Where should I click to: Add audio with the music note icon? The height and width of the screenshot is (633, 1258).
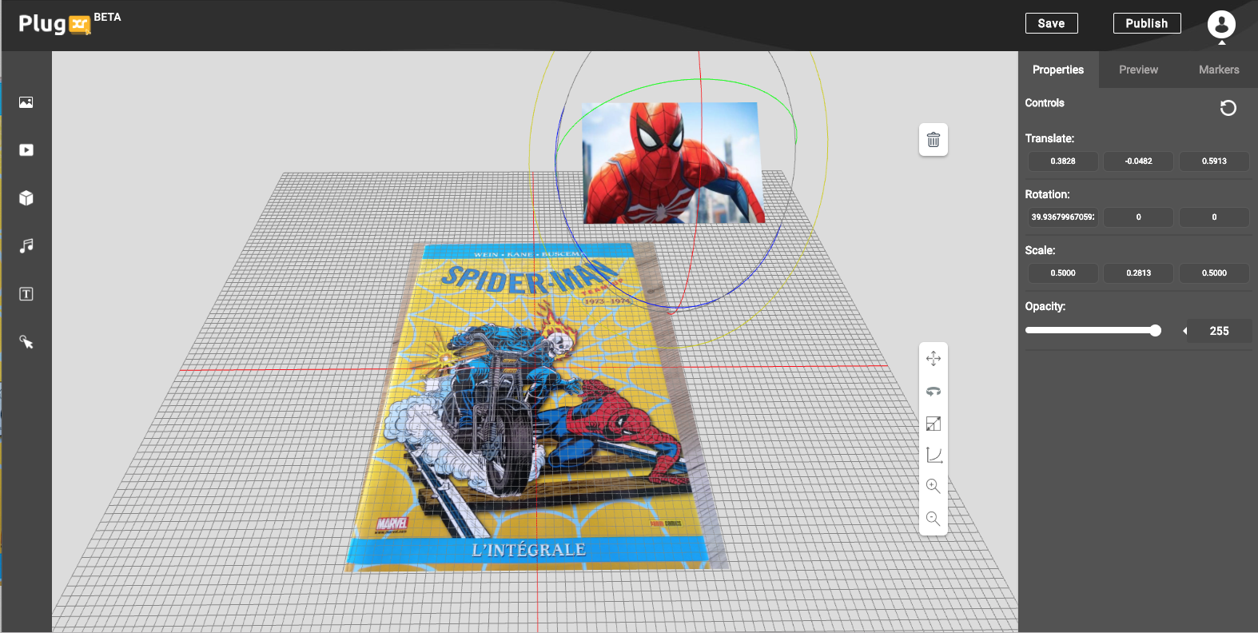[x=26, y=246]
